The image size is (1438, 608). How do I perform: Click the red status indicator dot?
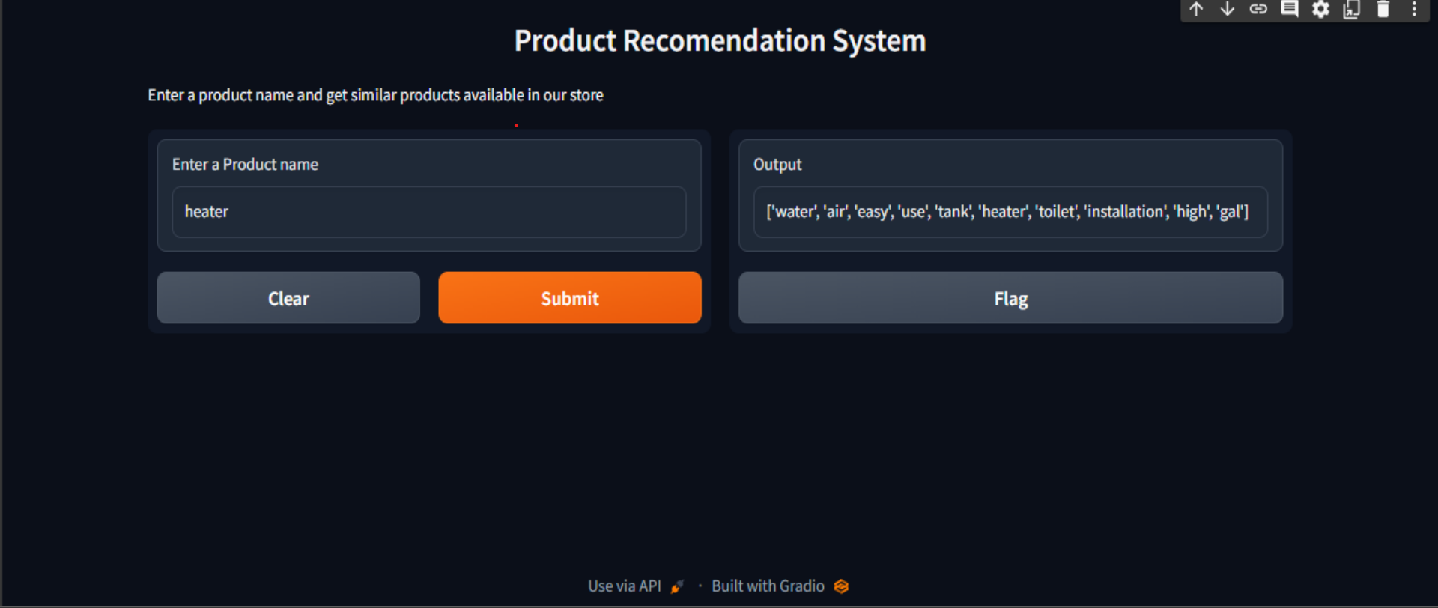tap(516, 125)
